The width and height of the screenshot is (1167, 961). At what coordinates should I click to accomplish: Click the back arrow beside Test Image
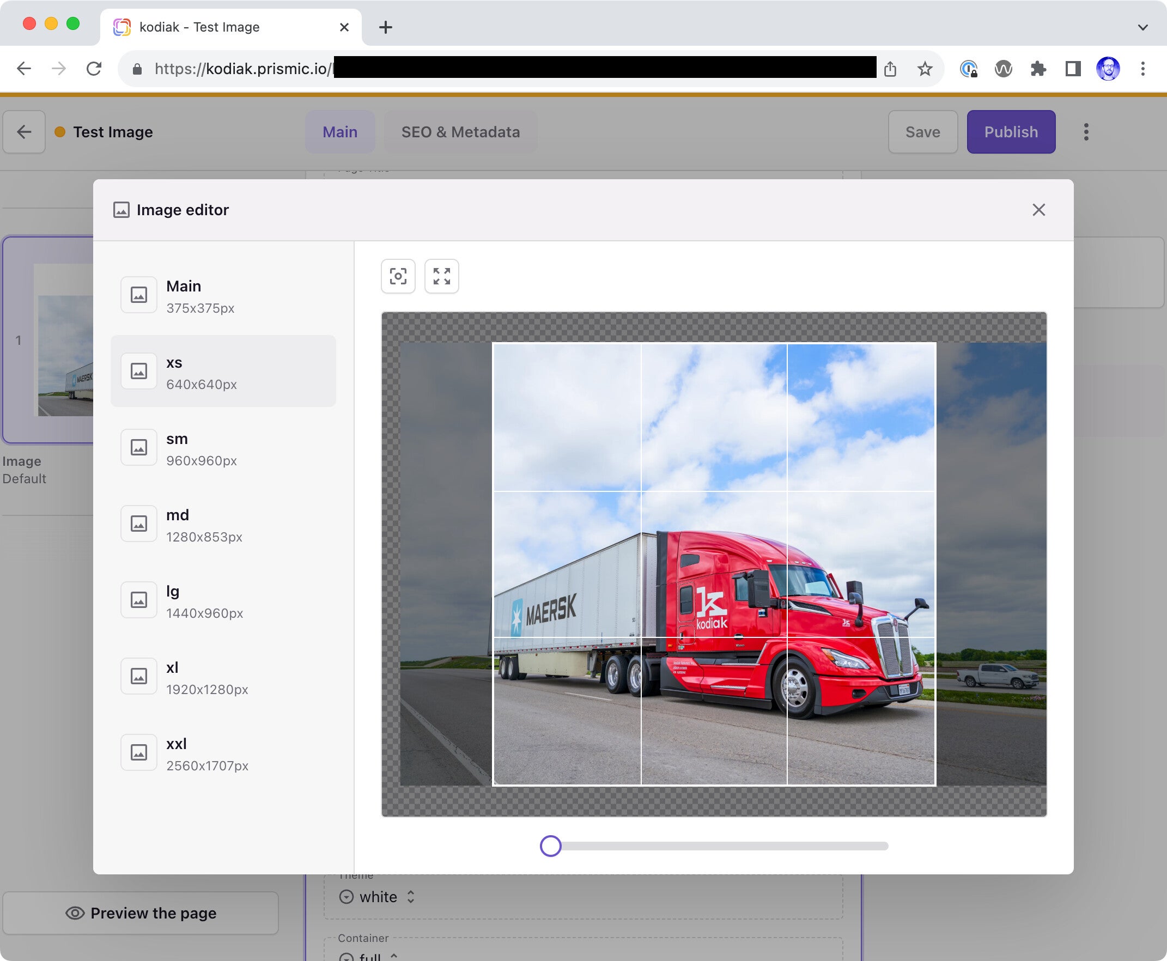[24, 132]
